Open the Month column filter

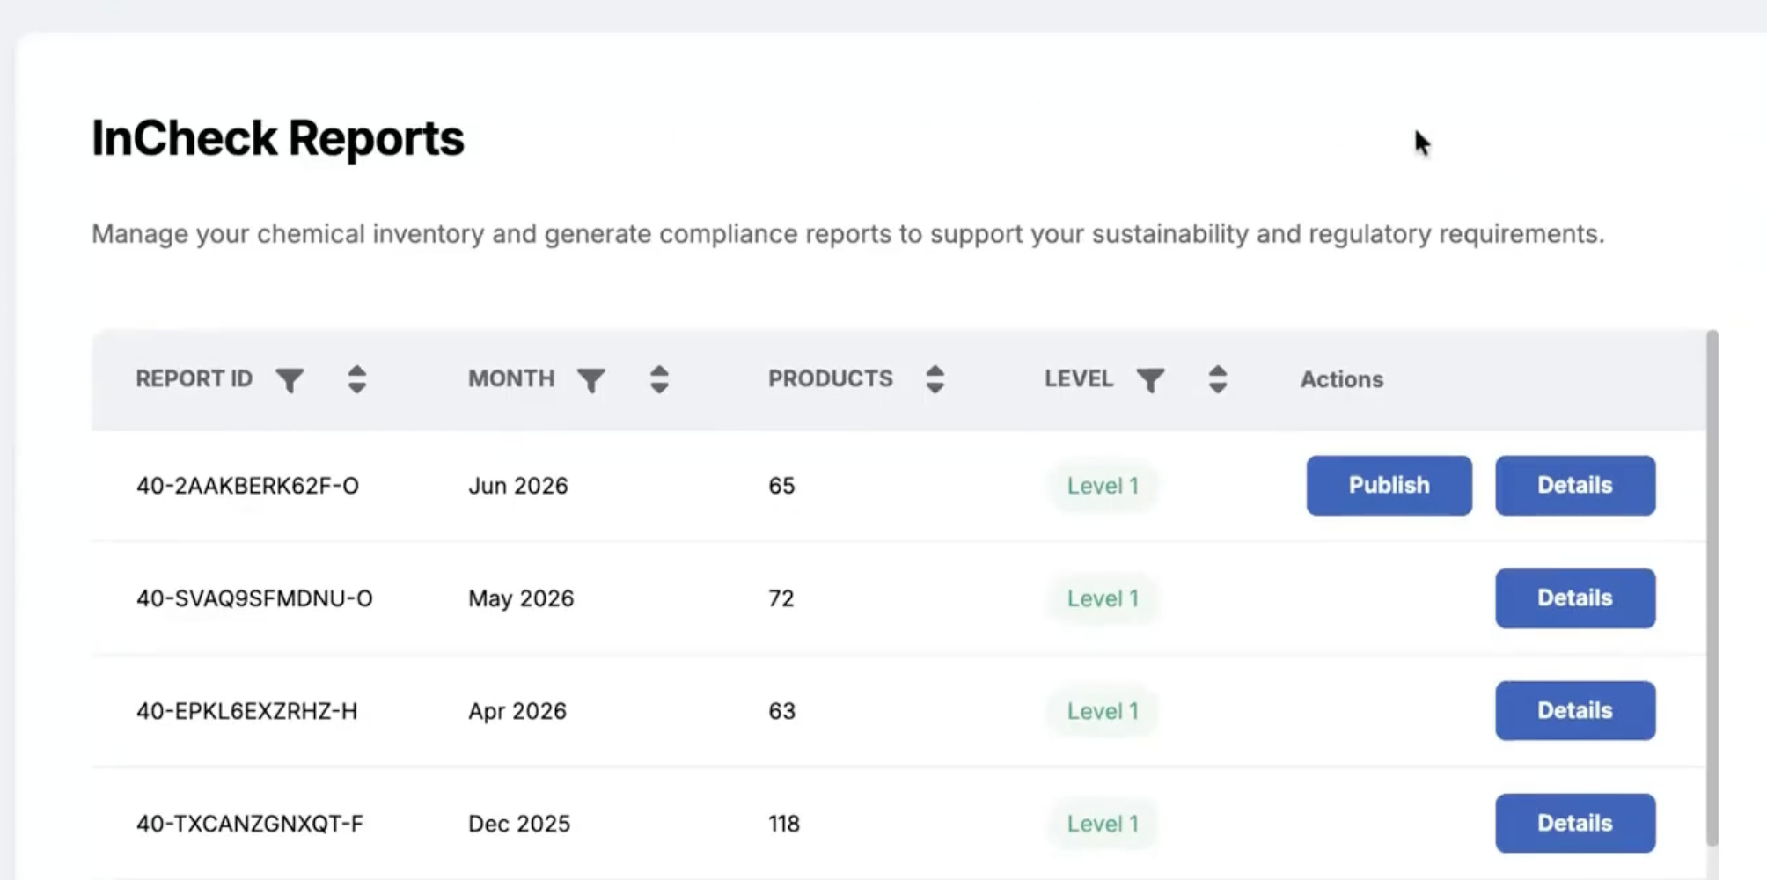pos(591,380)
